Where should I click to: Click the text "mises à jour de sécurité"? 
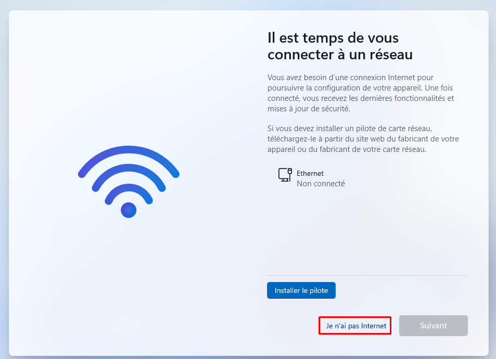coord(308,109)
